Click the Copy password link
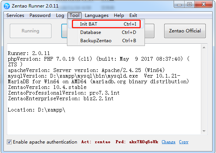The image size is (216, 153). [183, 142]
